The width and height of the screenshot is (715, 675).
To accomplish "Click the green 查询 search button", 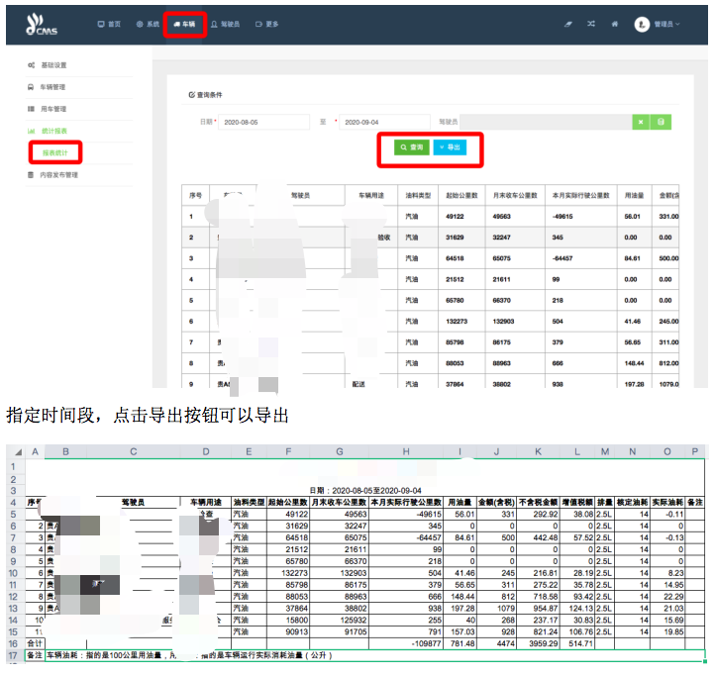I will 411,146.
